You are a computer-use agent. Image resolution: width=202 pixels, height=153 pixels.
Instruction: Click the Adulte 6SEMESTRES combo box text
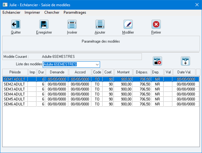pos(60,64)
